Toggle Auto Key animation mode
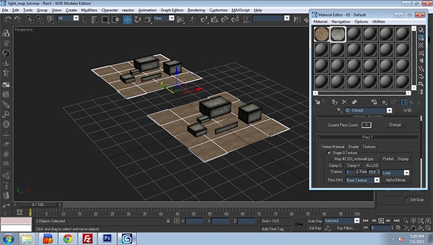 315,221
